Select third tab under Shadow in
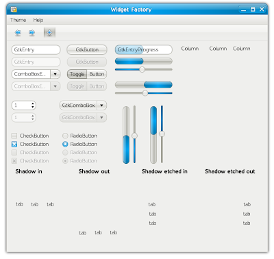 [50, 204]
